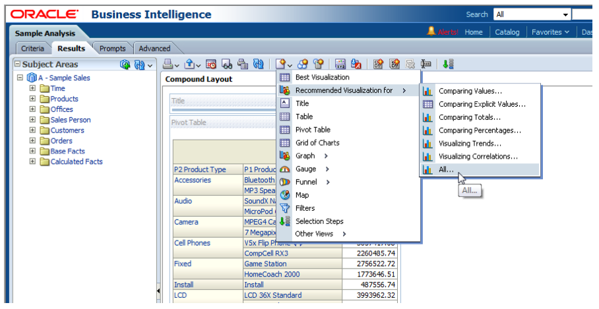The image size is (599, 309).
Task: Refresh the analysis results in toolbar
Action: (259, 64)
